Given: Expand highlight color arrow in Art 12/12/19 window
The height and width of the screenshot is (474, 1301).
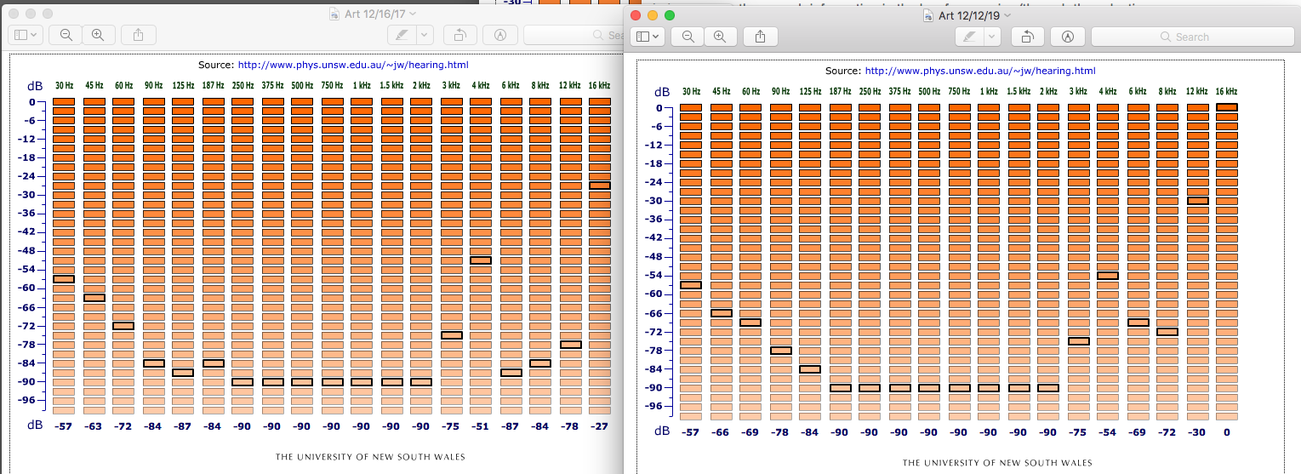Looking at the screenshot, I should click(993, 37).
